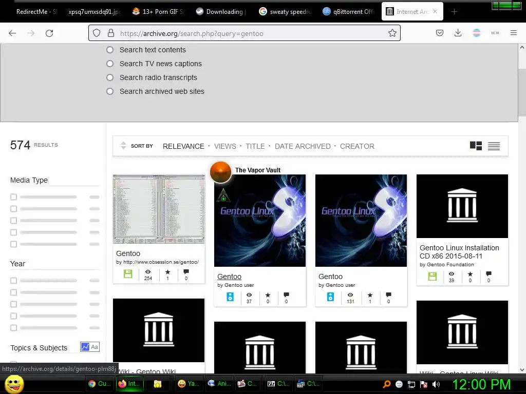The width and height of the screenshot is (526, 394).
Task: Open Topics & Subjects chart icon
Action: click(x=85, y=347)
